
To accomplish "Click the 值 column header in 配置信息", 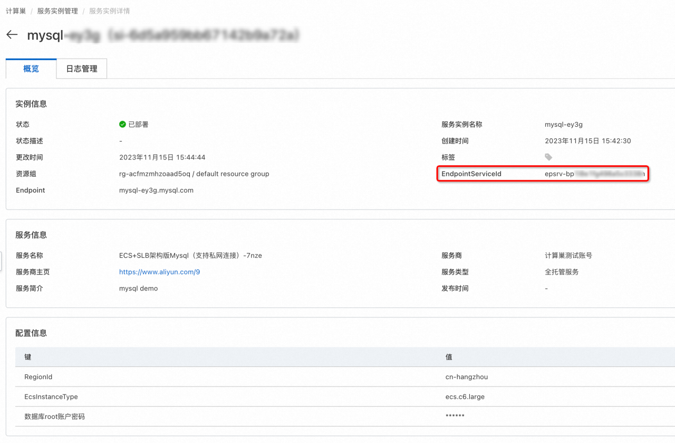I will pyautogui.click(x=449, y=357).
